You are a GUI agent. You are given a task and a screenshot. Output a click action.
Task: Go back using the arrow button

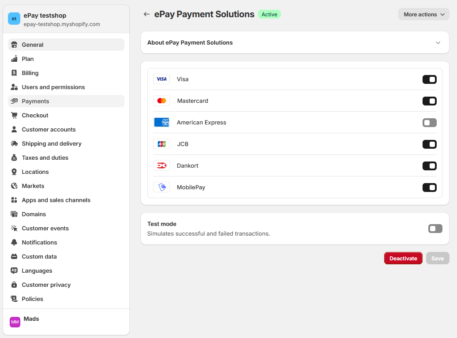146,14
